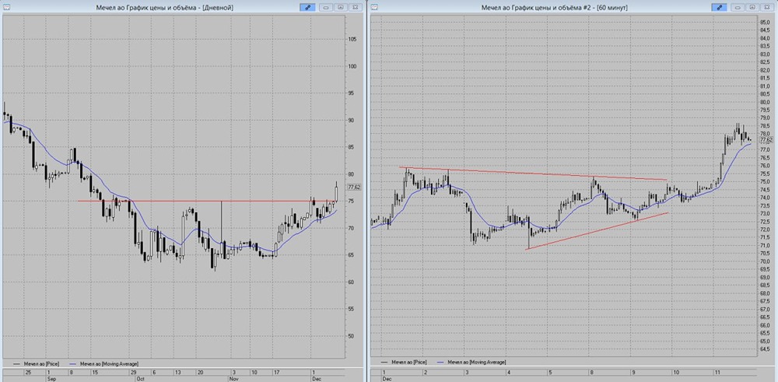The width and height of the screenshot is (778, 382).
Task: Open the chart icon menu of the 60-minute window
Action: pos(375,7)
